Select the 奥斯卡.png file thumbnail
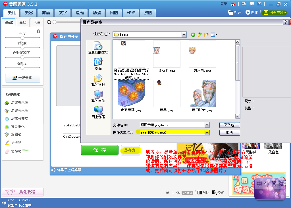The width and height of the screenshot is (291, 208). pos(167,54)
